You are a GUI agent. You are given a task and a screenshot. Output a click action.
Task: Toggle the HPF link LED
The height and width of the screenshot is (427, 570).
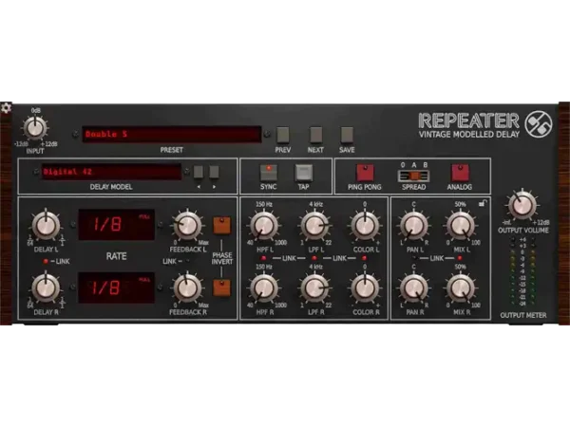click(x=263, y=258)
